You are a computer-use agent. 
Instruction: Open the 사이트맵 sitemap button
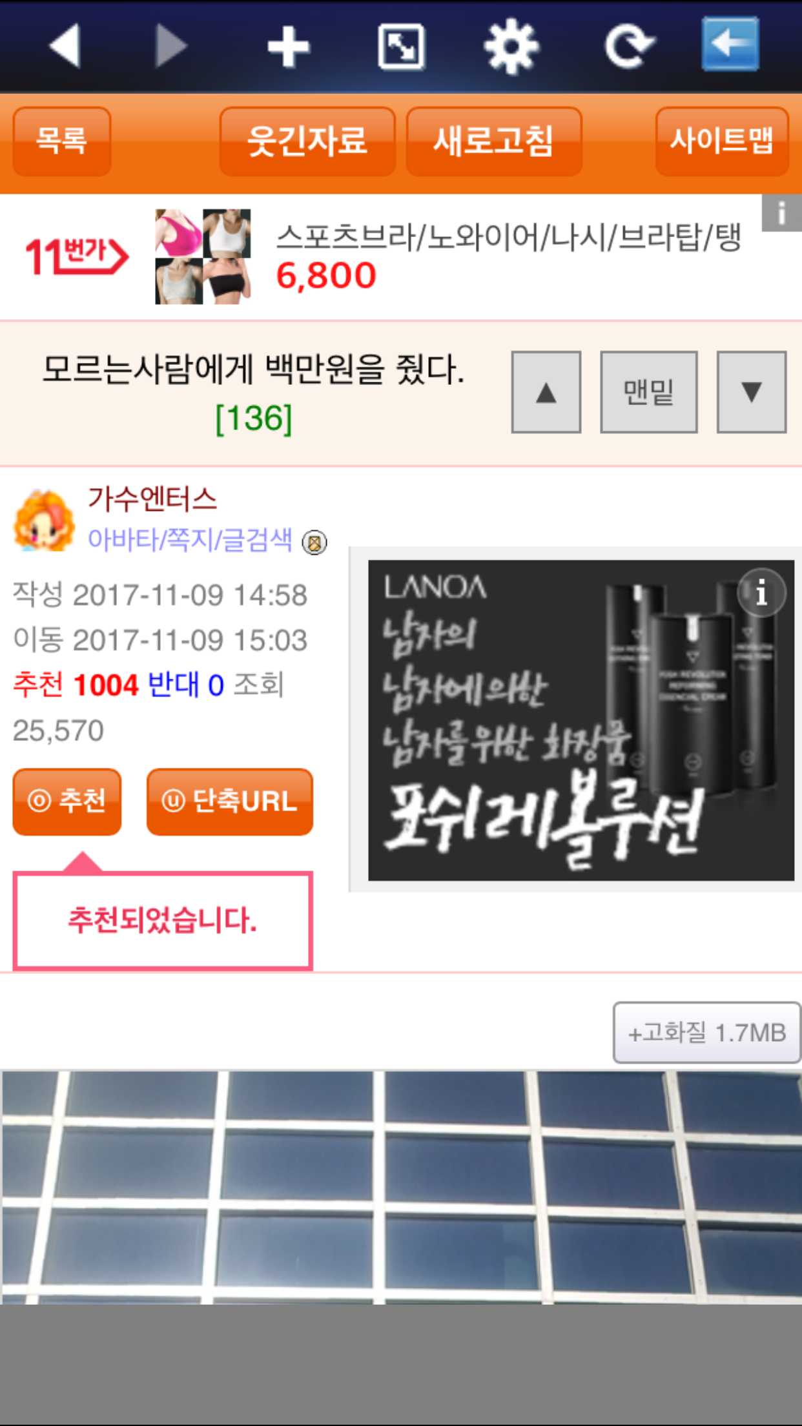722,141
